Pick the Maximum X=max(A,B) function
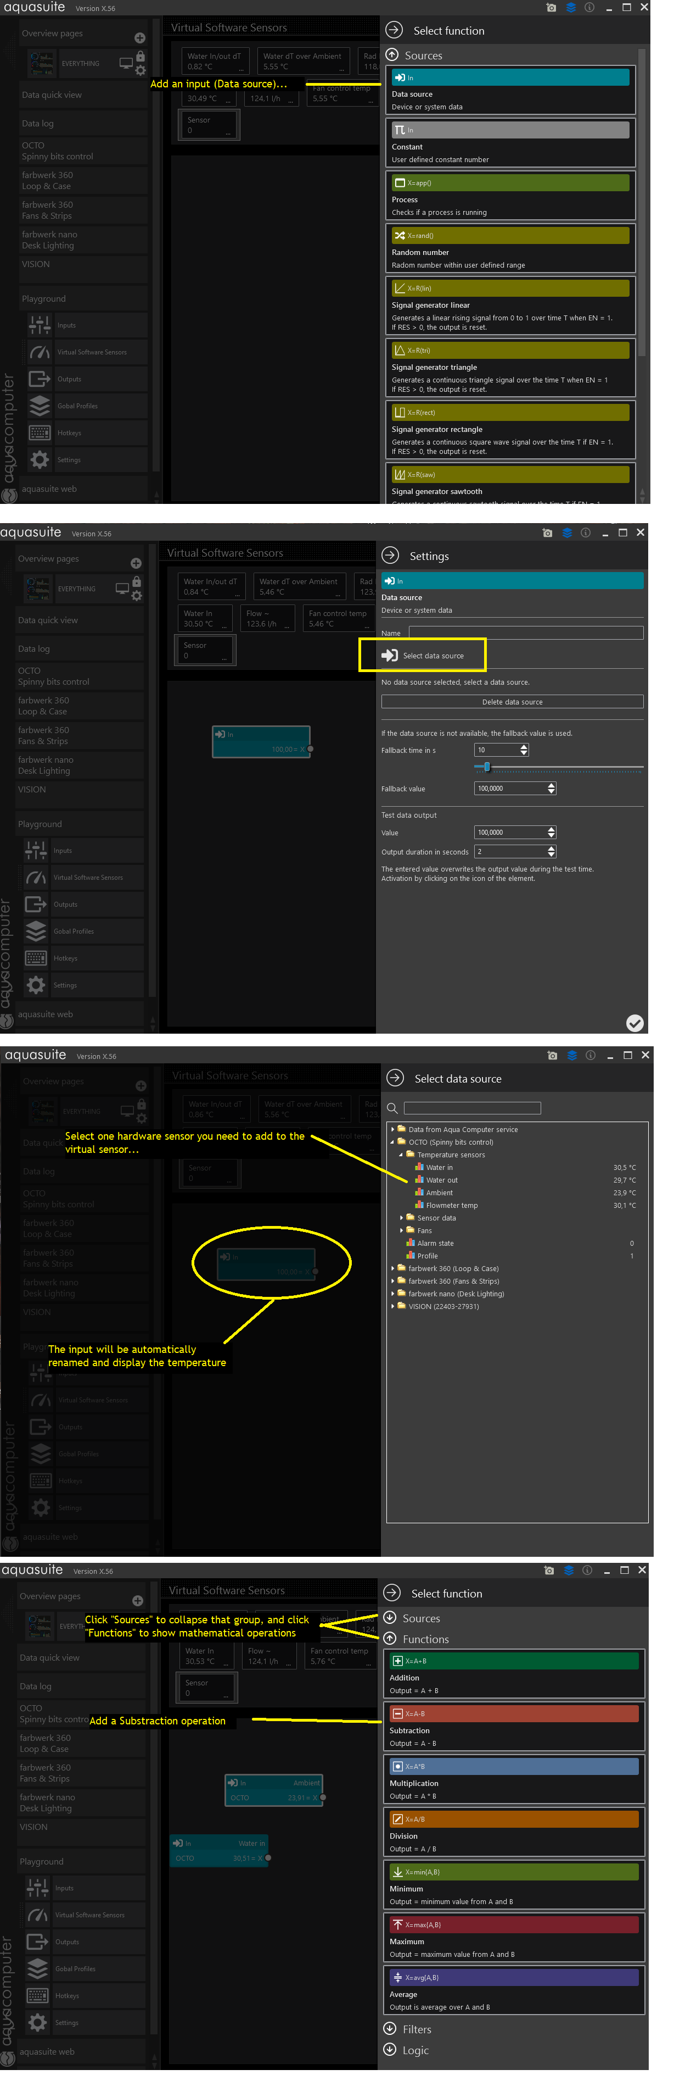Viewport: 674px width, 2086px height. 514,1937
